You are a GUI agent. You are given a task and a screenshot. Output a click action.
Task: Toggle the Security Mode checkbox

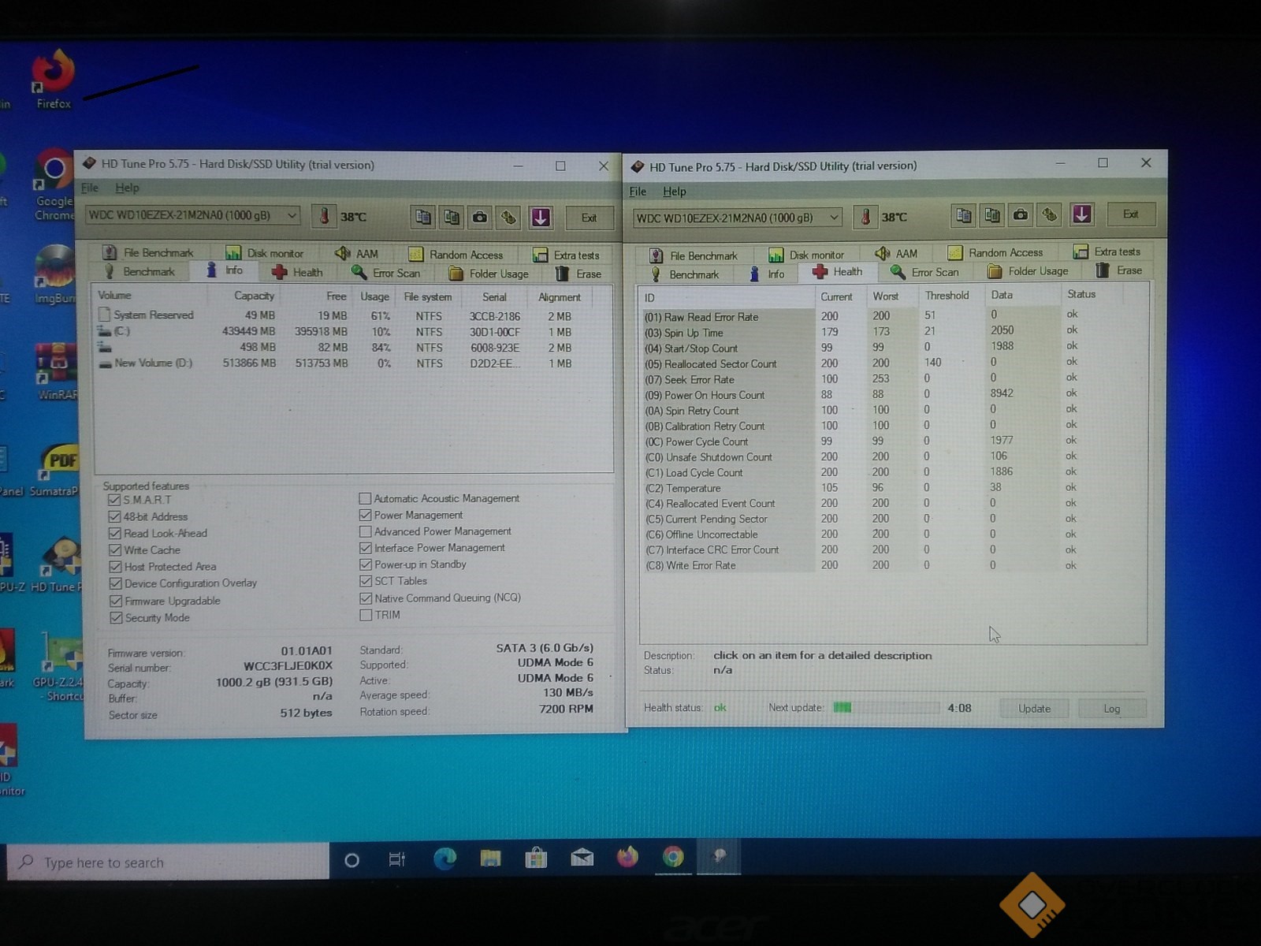(x=116, y=618)
